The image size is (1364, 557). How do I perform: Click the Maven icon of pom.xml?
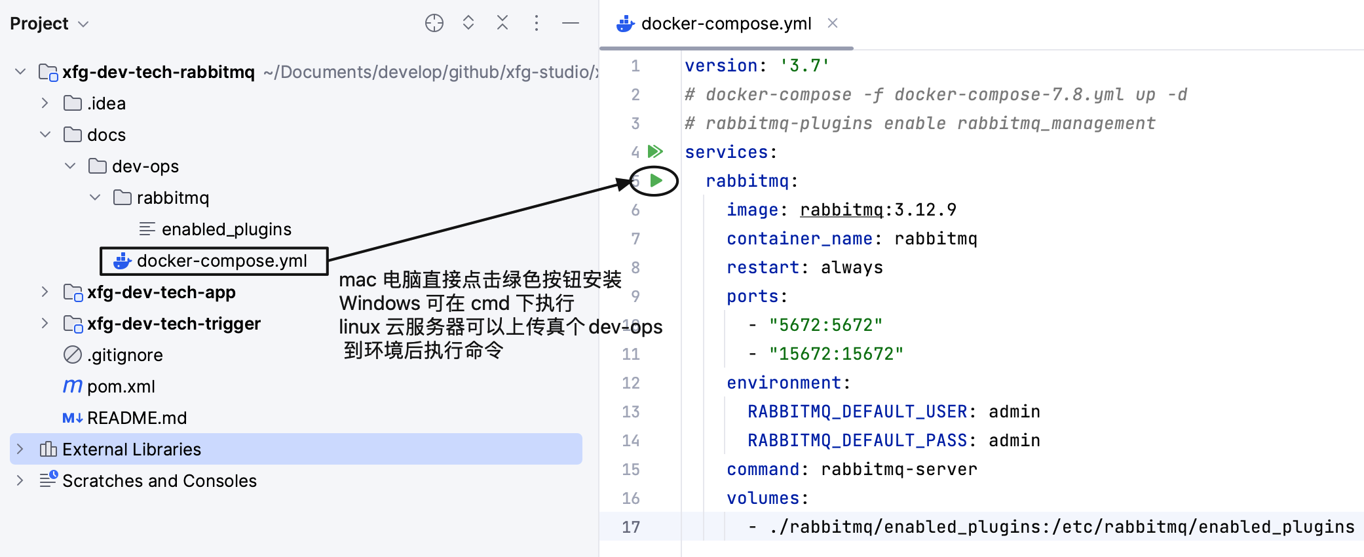(x=73, y=386)
